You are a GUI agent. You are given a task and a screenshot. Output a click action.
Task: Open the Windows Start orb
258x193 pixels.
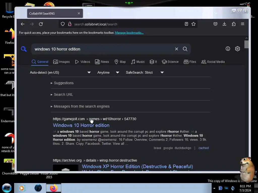7,188
